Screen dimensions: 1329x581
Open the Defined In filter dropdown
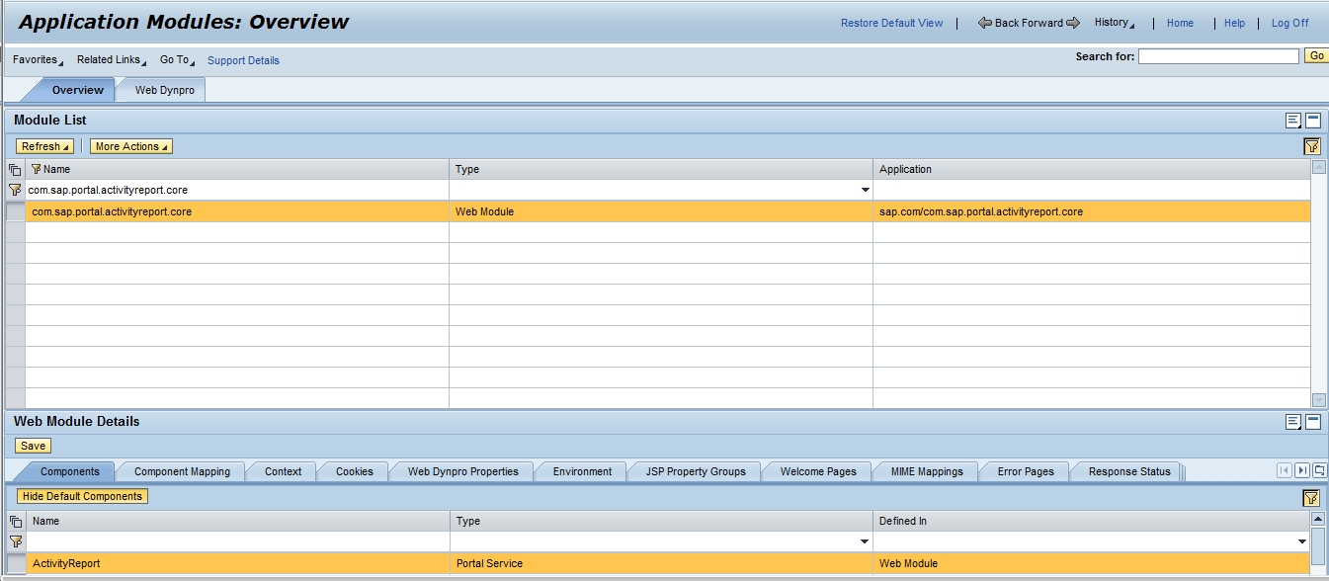pos(1301,541)
